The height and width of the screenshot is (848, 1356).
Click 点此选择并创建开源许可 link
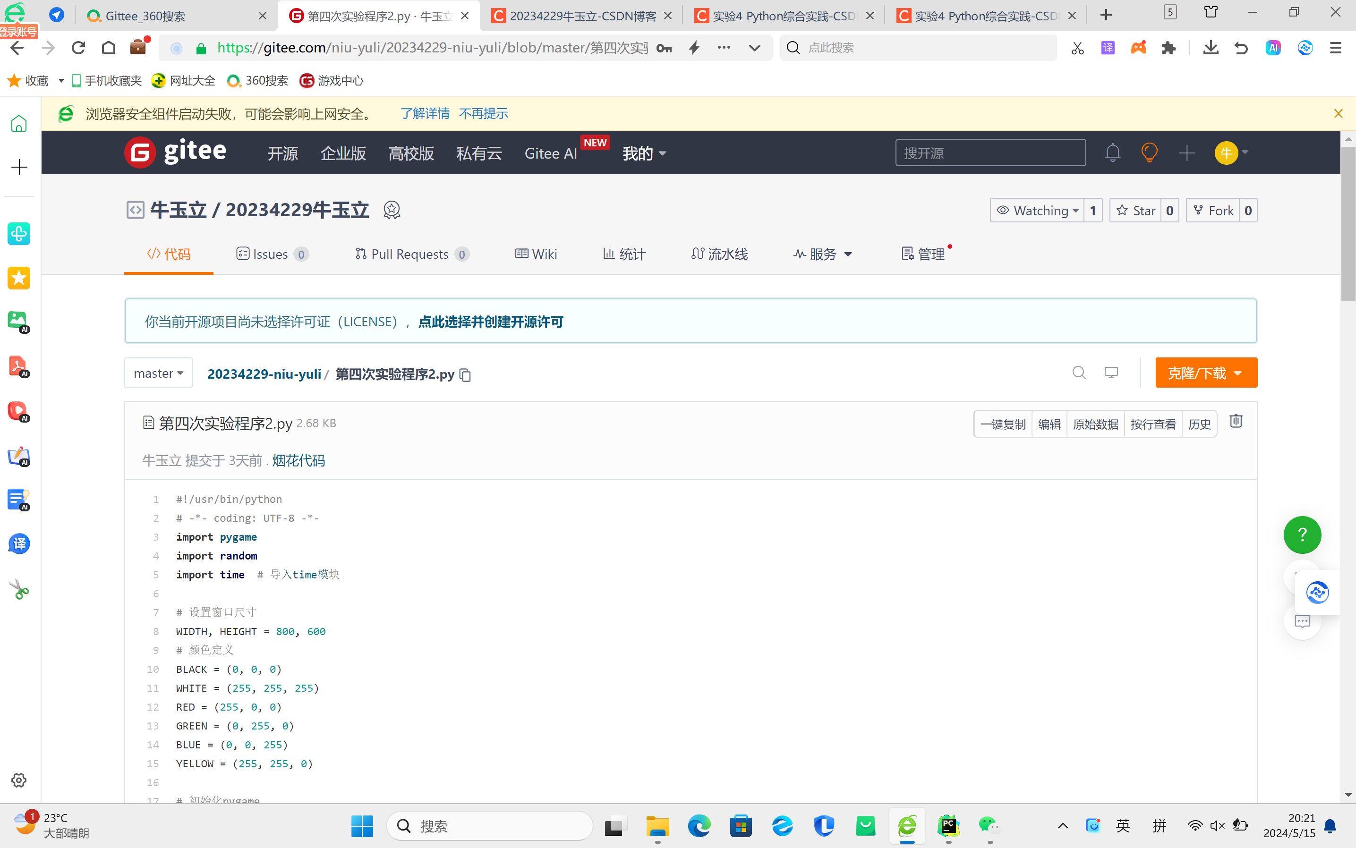click(490, 322)
